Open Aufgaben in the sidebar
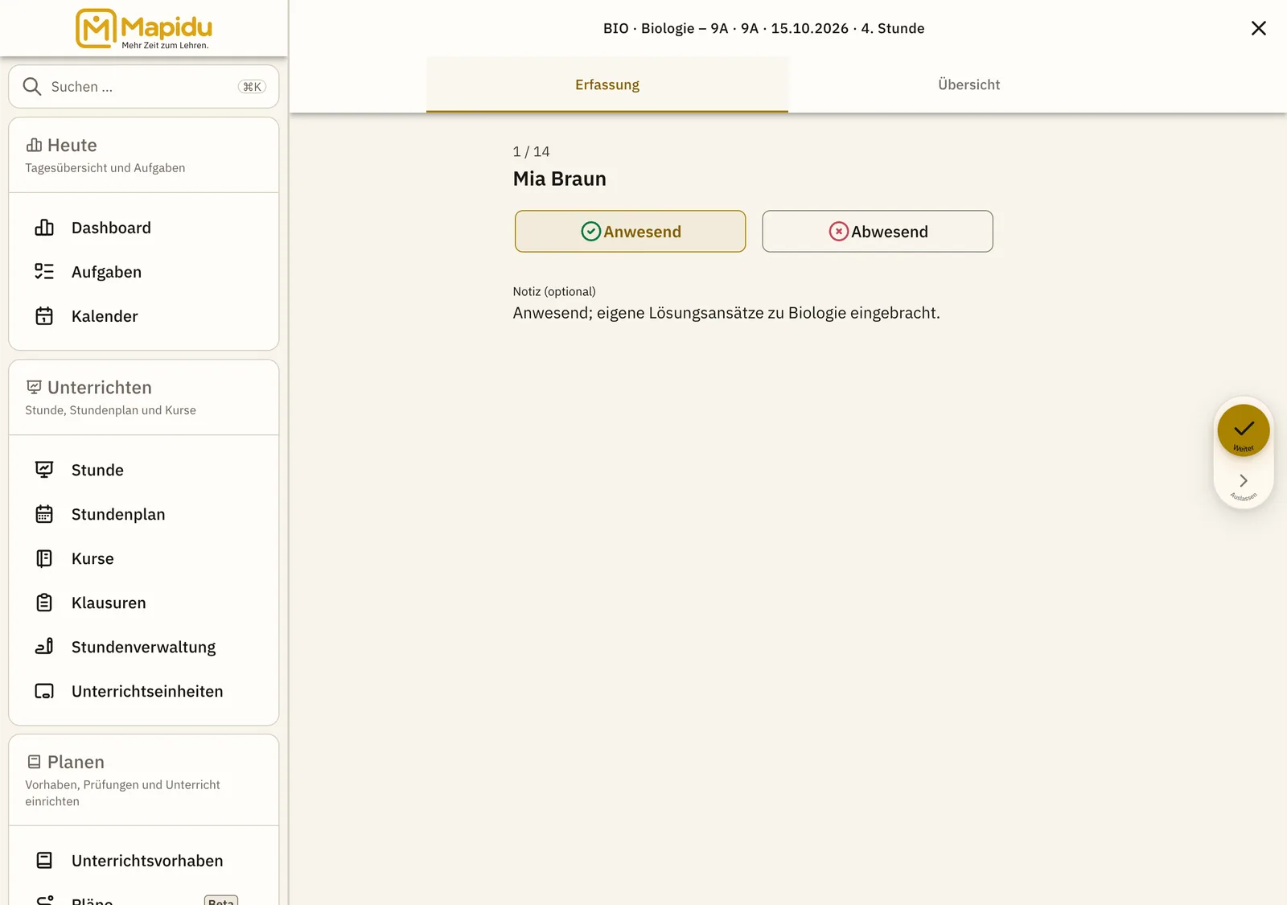 pos(144,272)
